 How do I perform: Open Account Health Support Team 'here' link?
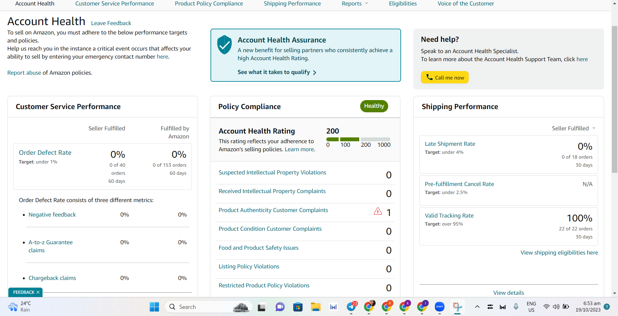(582, 59)
